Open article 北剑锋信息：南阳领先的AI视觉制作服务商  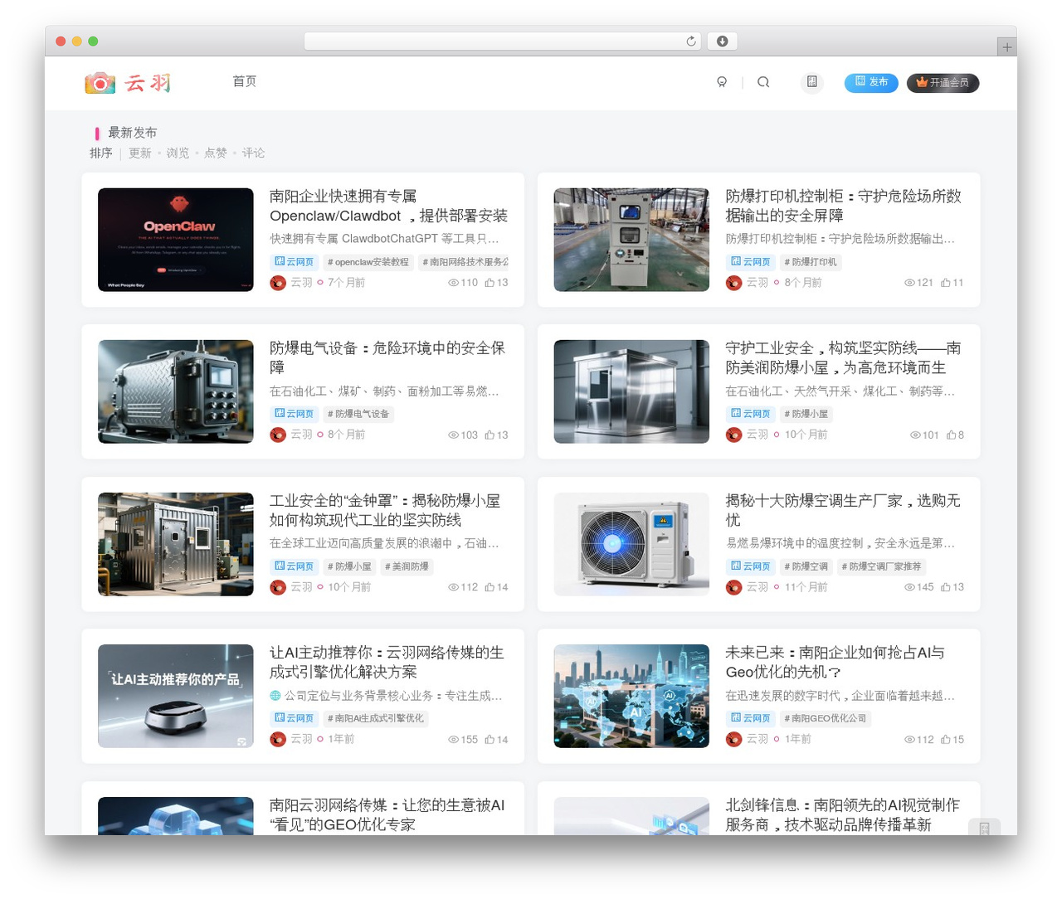(x=843, y=814)
